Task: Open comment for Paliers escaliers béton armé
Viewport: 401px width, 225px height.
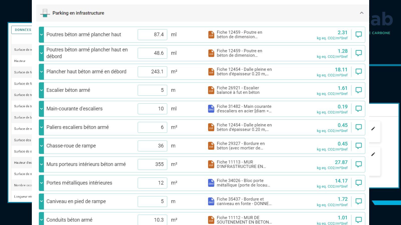Action: click(x=359, y=127)
